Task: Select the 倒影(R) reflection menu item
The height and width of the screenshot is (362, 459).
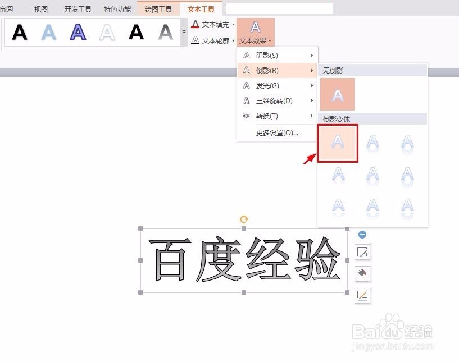Action: click(x=277, y=71)
